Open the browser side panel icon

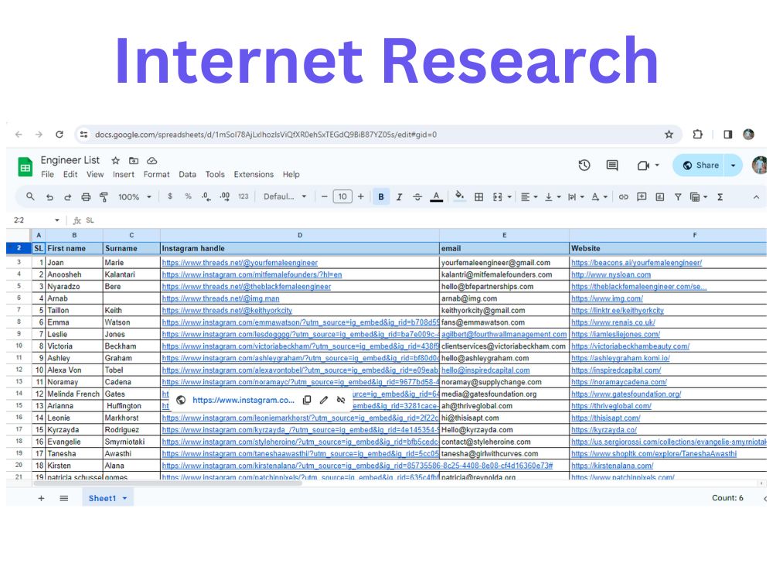tap(727, 134)
